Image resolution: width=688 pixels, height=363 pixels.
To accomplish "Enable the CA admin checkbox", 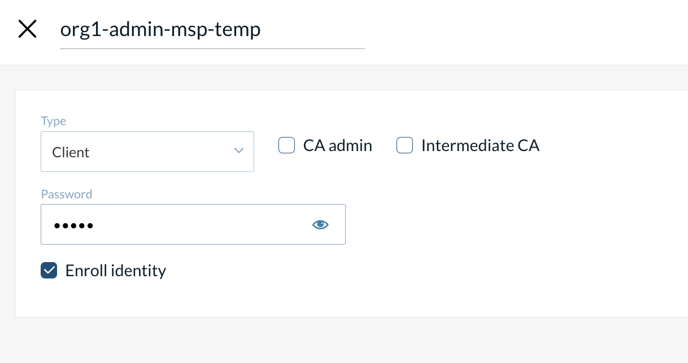I will [287, 145].
